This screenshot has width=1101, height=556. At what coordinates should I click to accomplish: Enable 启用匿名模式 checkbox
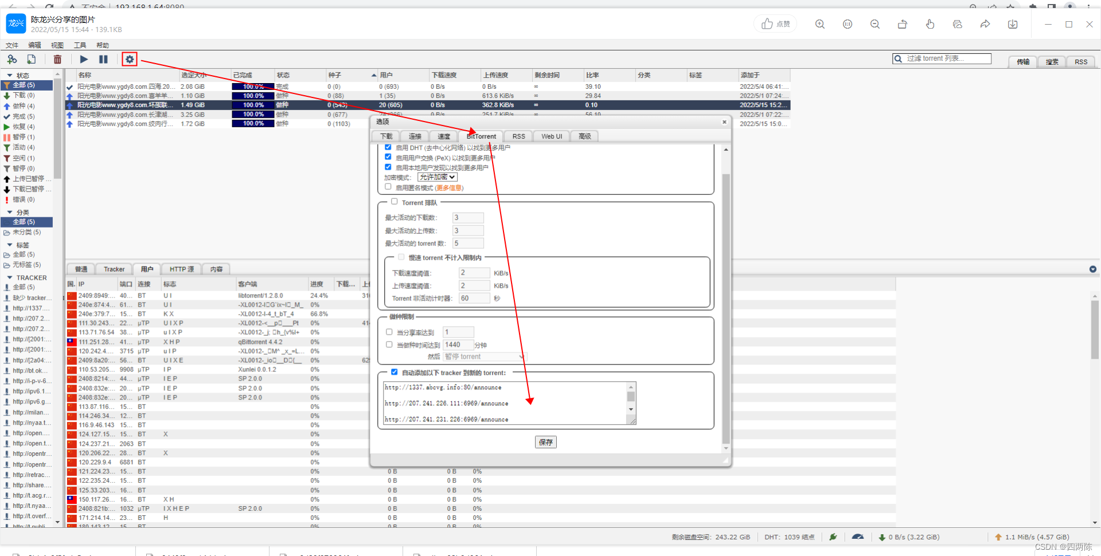[x=388, y=187]
